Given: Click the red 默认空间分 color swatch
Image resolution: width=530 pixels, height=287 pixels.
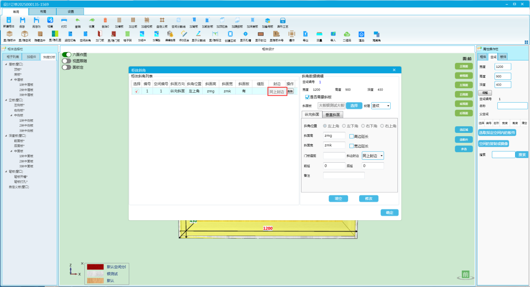Looking at the screenshot, I should pos(95,267).
